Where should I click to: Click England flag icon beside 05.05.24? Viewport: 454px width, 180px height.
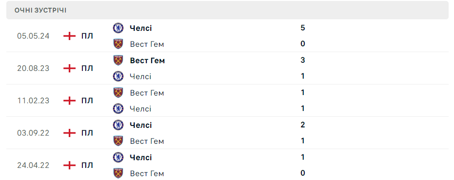pyautogui.click(x=69, y=36)
